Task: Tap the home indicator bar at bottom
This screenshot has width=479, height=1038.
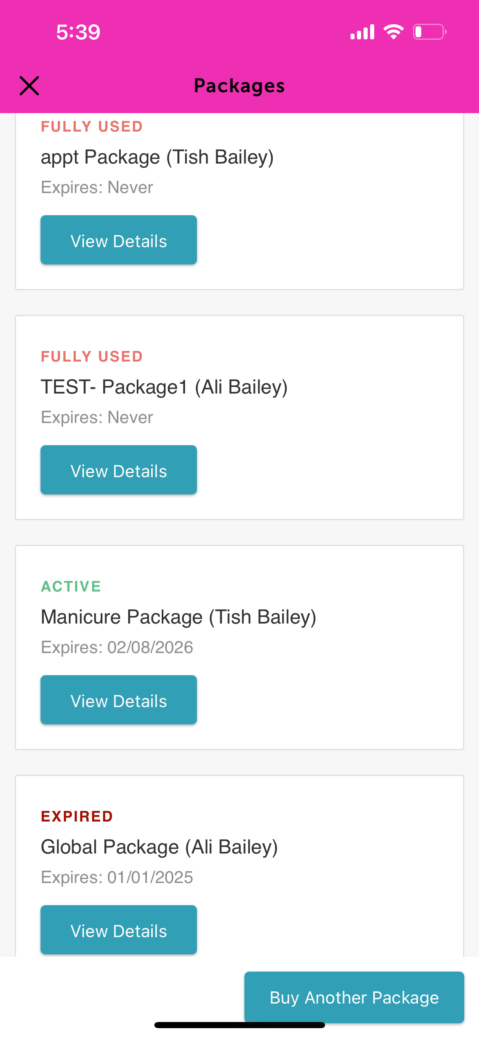Action: (239, 1025)
